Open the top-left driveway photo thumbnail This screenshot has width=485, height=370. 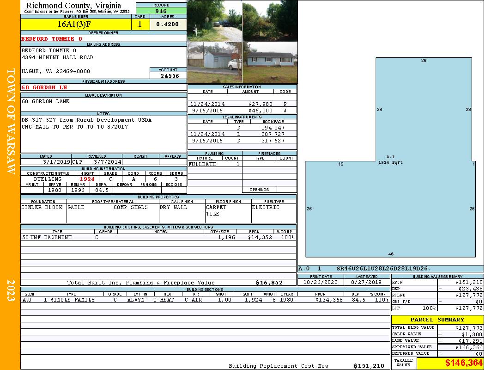click(214, 21)
